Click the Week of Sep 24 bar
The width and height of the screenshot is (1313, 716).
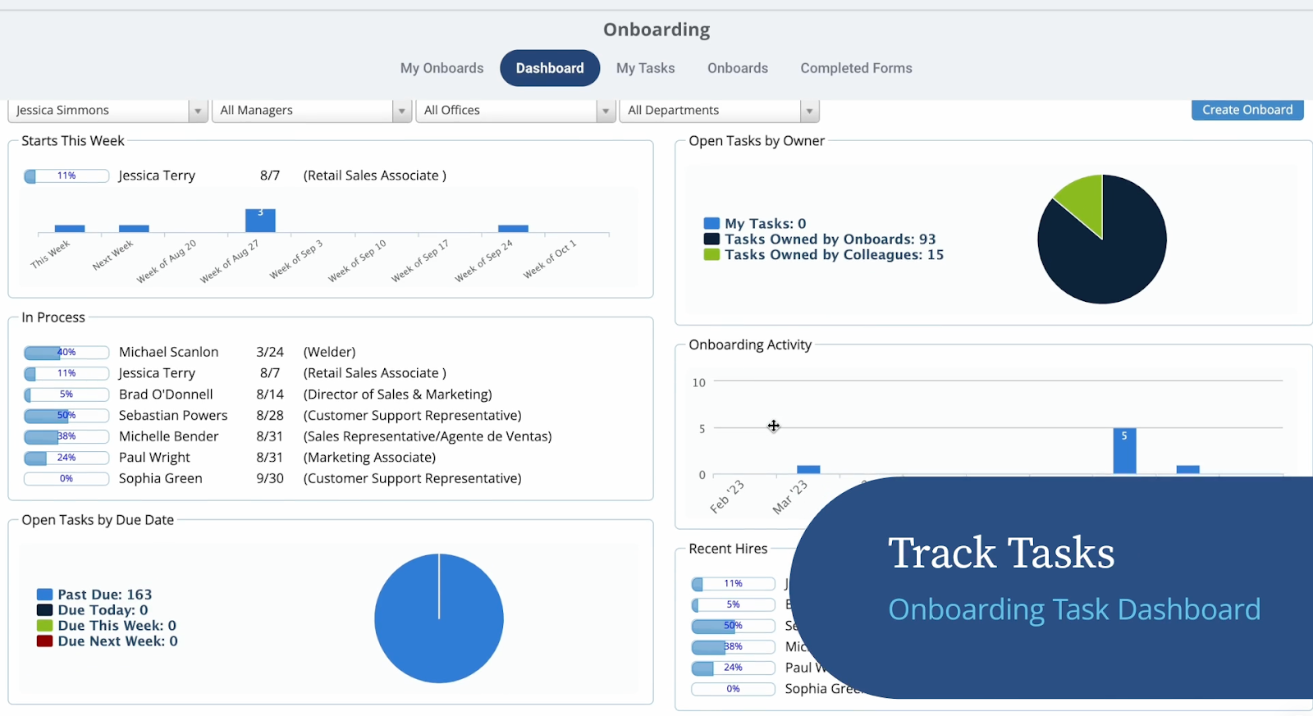[513, 229]
